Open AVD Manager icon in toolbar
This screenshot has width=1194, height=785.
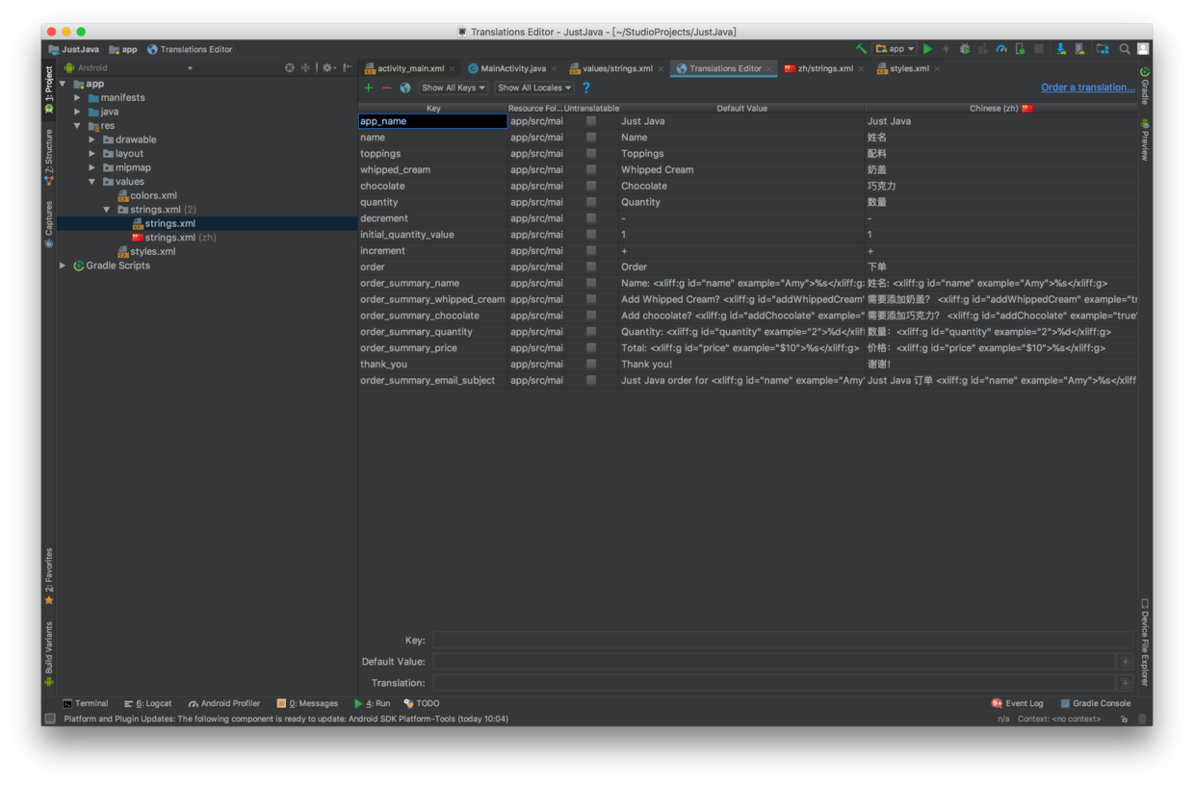pos(1079,49)
